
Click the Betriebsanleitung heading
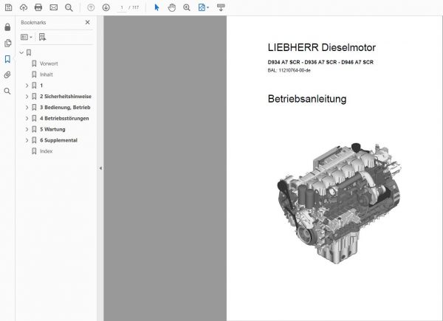[x=307, y=99]
